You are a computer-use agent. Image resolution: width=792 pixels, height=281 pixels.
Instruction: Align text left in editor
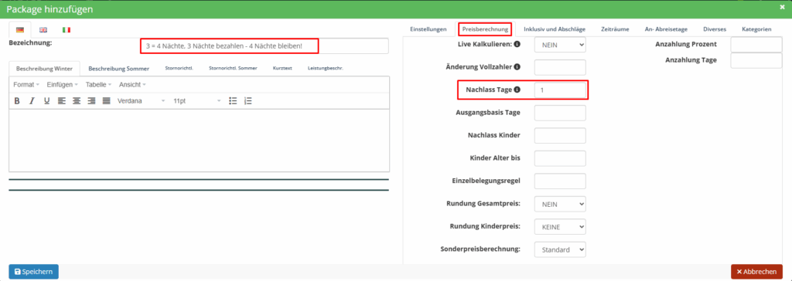coord(62,101)
